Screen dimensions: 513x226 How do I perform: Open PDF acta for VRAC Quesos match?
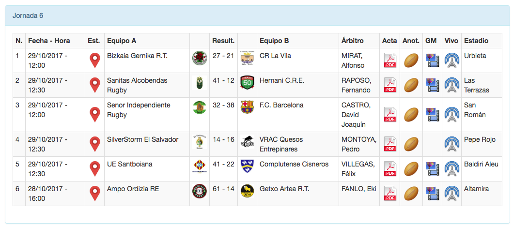pyautogui.click(x=390, y=144)
